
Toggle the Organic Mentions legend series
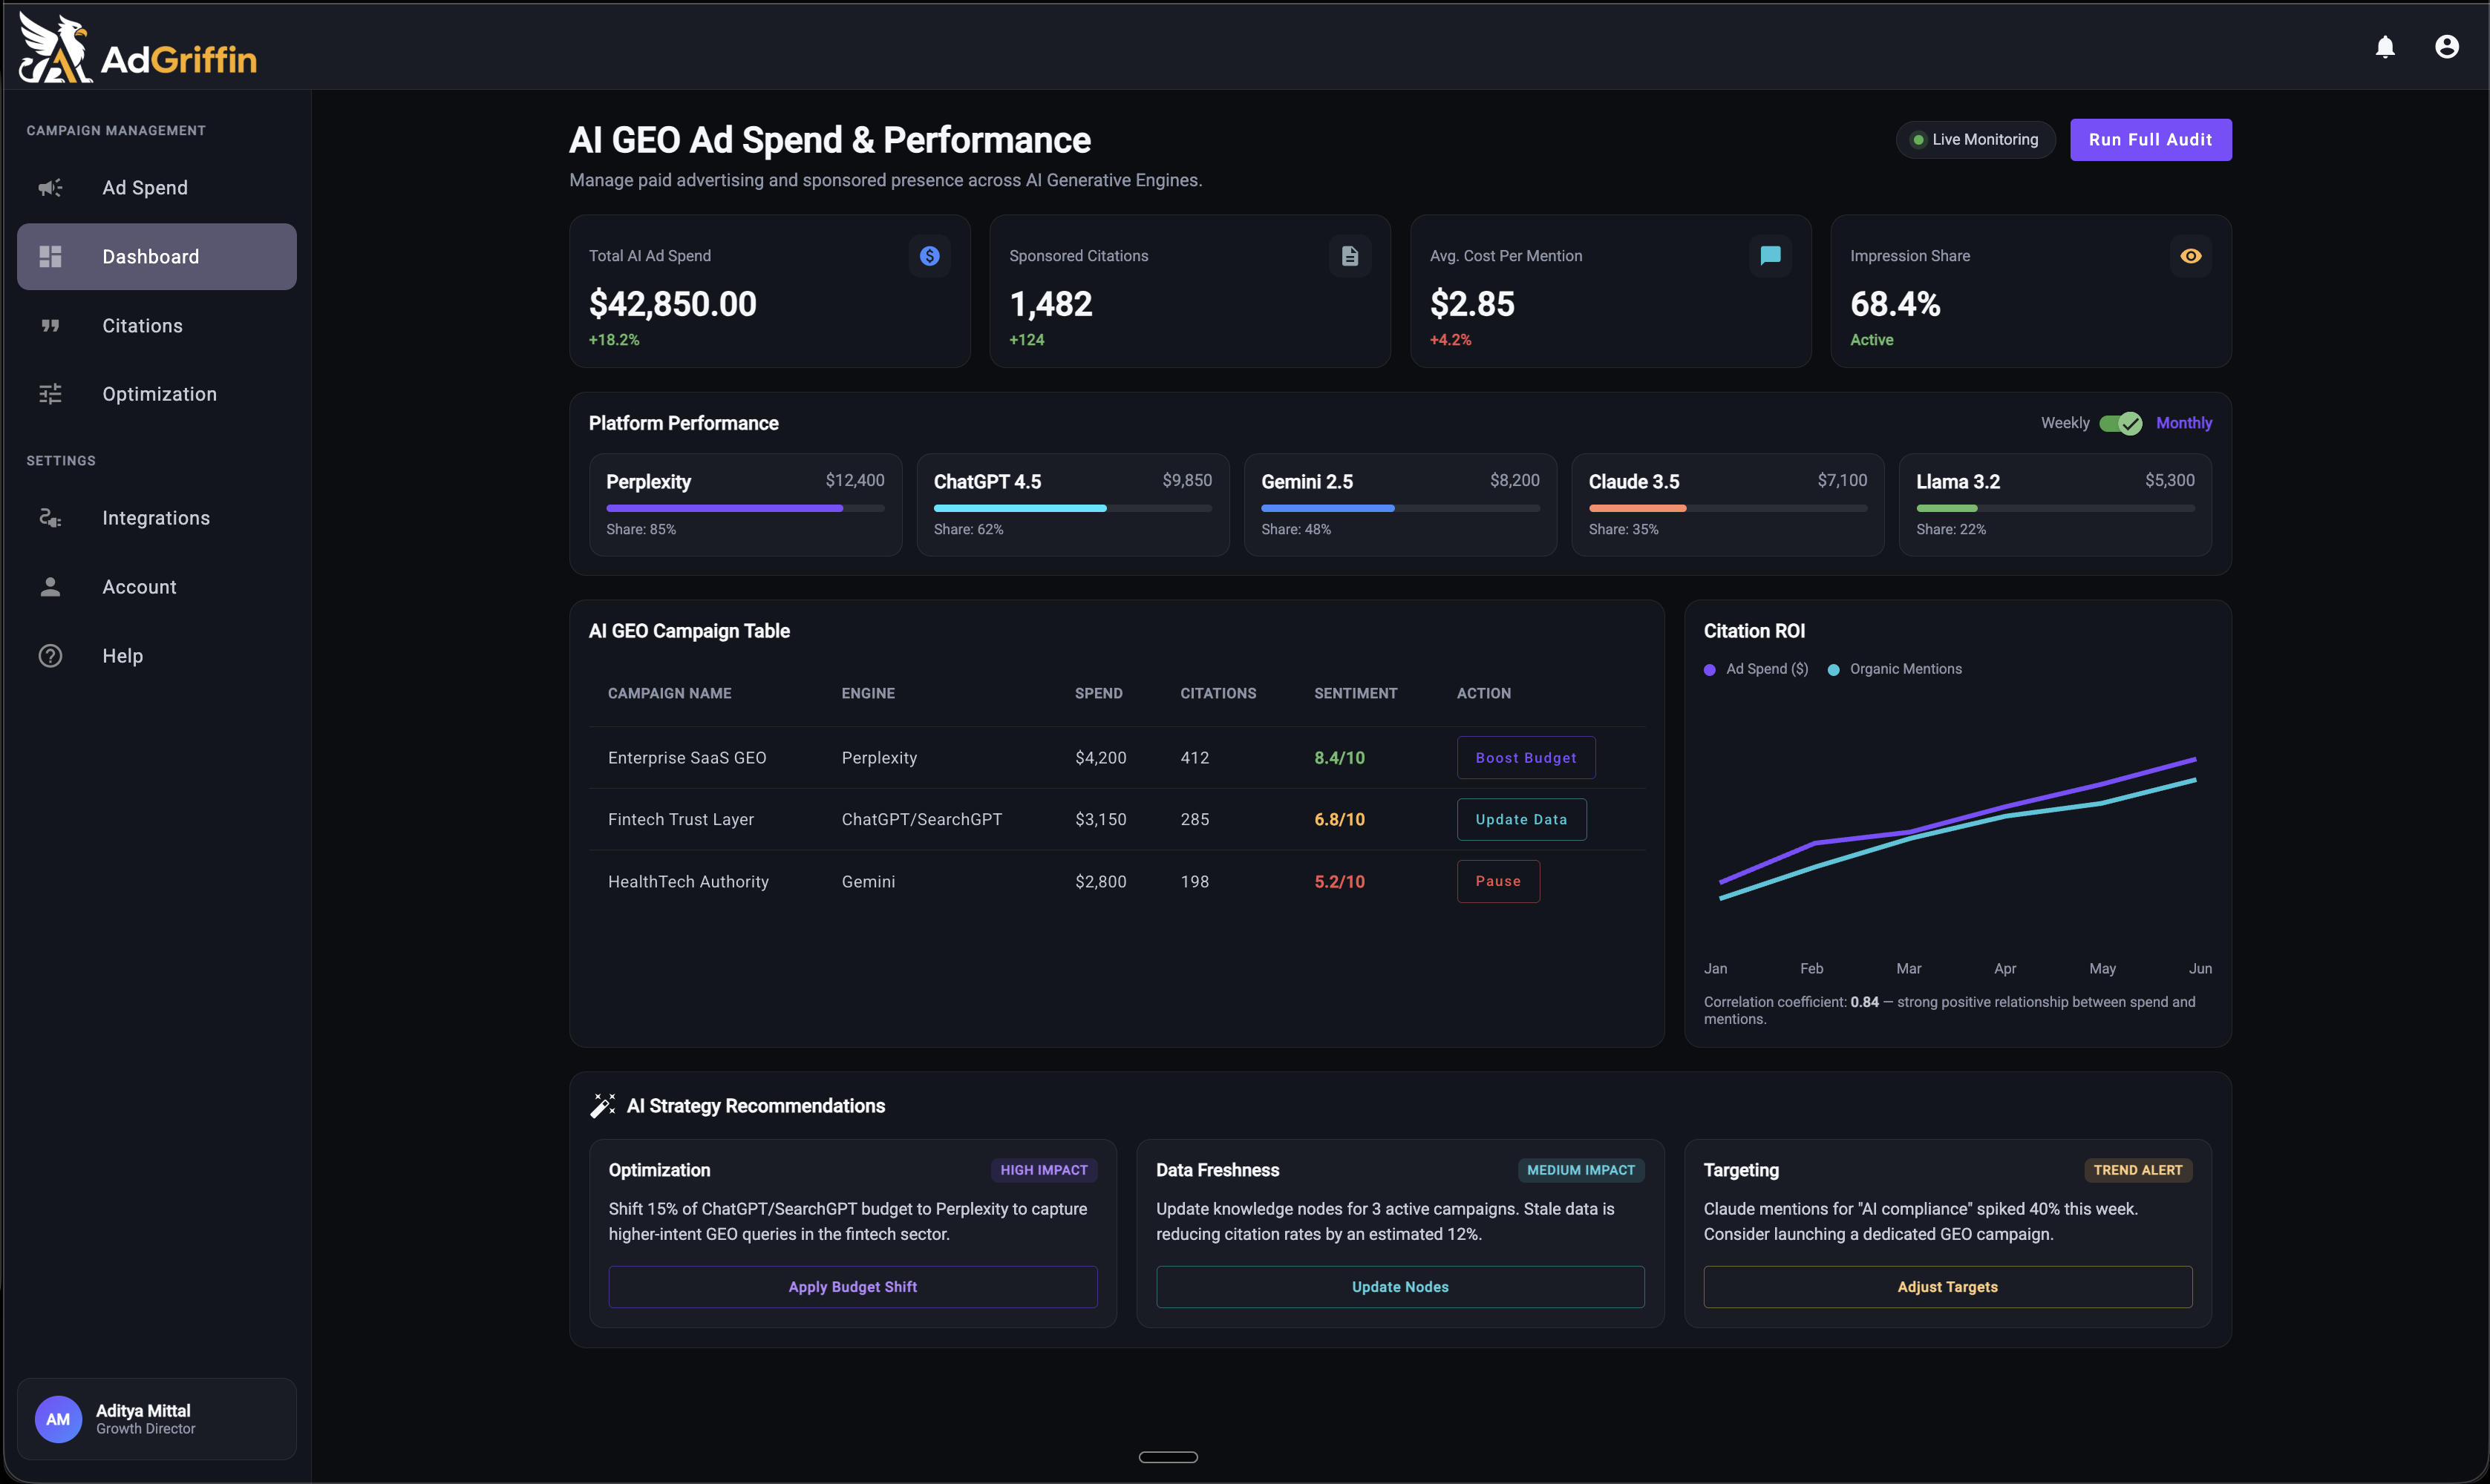pyautogui.click(x=1895, y=669)
